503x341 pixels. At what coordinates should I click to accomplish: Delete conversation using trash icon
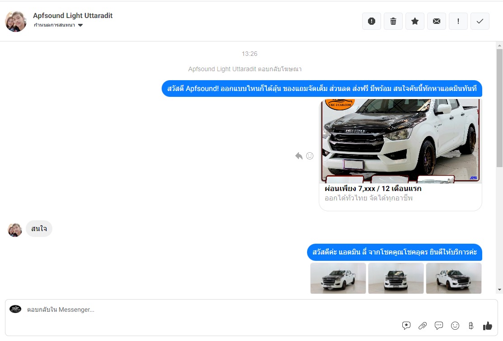click(393, 21)
